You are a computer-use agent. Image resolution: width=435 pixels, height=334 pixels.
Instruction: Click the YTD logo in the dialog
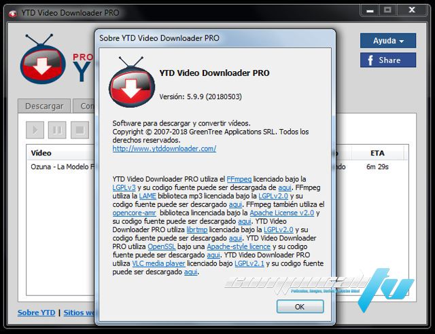pyautogui.click(x=132, y=81)
